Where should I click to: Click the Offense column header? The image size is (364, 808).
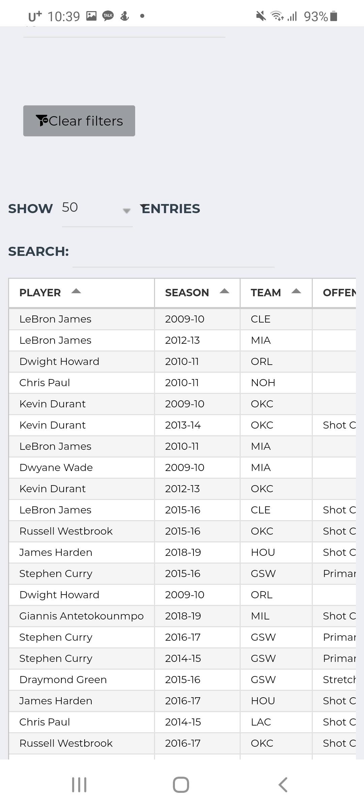coord(339,293)
